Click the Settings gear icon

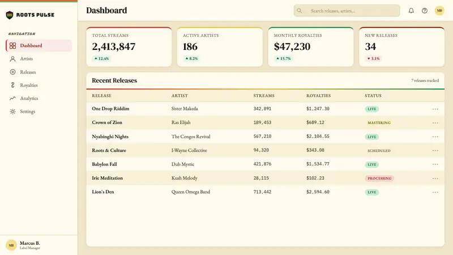coord(12,111)
